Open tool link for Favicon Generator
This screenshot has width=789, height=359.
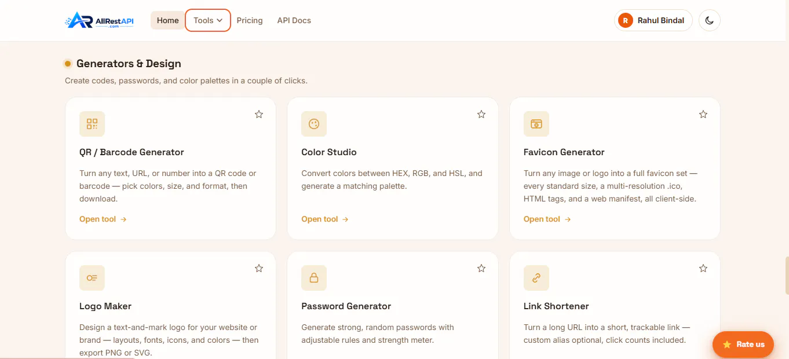(547, 219)
